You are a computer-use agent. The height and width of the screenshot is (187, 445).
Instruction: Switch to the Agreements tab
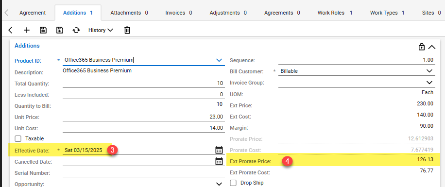point(282,13)
